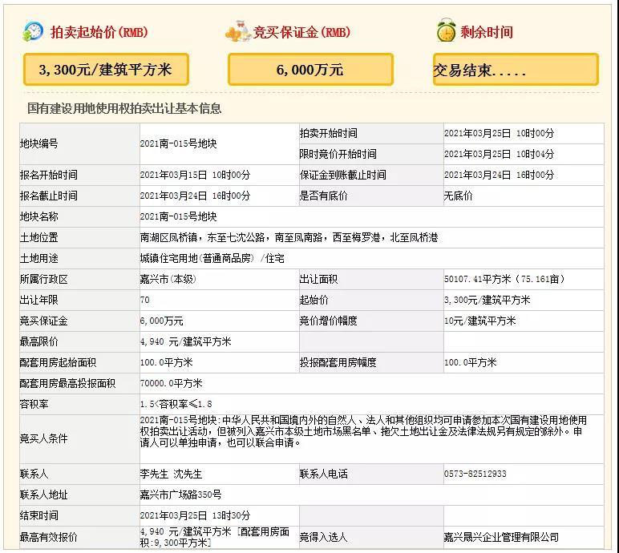This screenshot has height=553, width=619.
Task: Click the 城镇住宅用地 land use value
Action: point(212,259)
